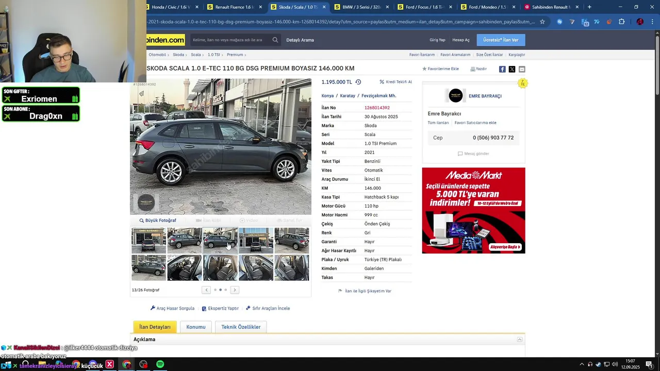Switch to the Sahibinden Renault tab

click(x=551, y=7)
